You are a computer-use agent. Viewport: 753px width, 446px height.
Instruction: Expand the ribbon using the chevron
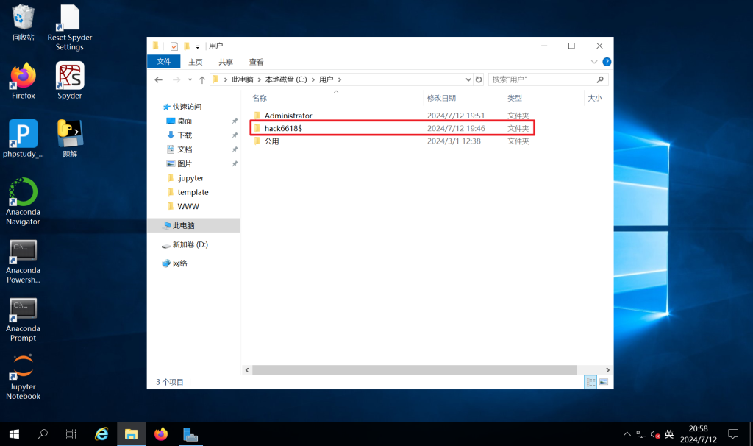(594, 62)
